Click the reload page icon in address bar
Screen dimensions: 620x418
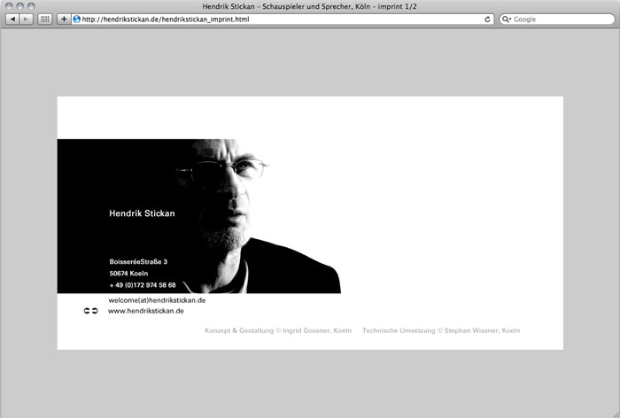coord(487,19)
